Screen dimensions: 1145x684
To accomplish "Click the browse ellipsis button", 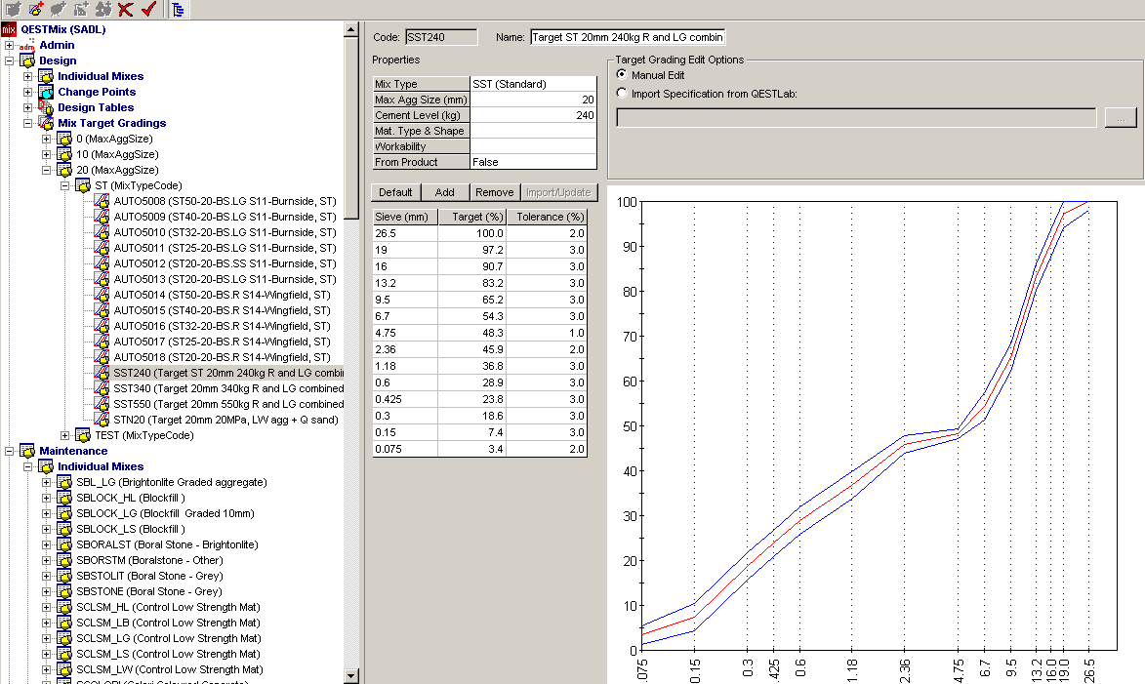I will [1121, 118].
